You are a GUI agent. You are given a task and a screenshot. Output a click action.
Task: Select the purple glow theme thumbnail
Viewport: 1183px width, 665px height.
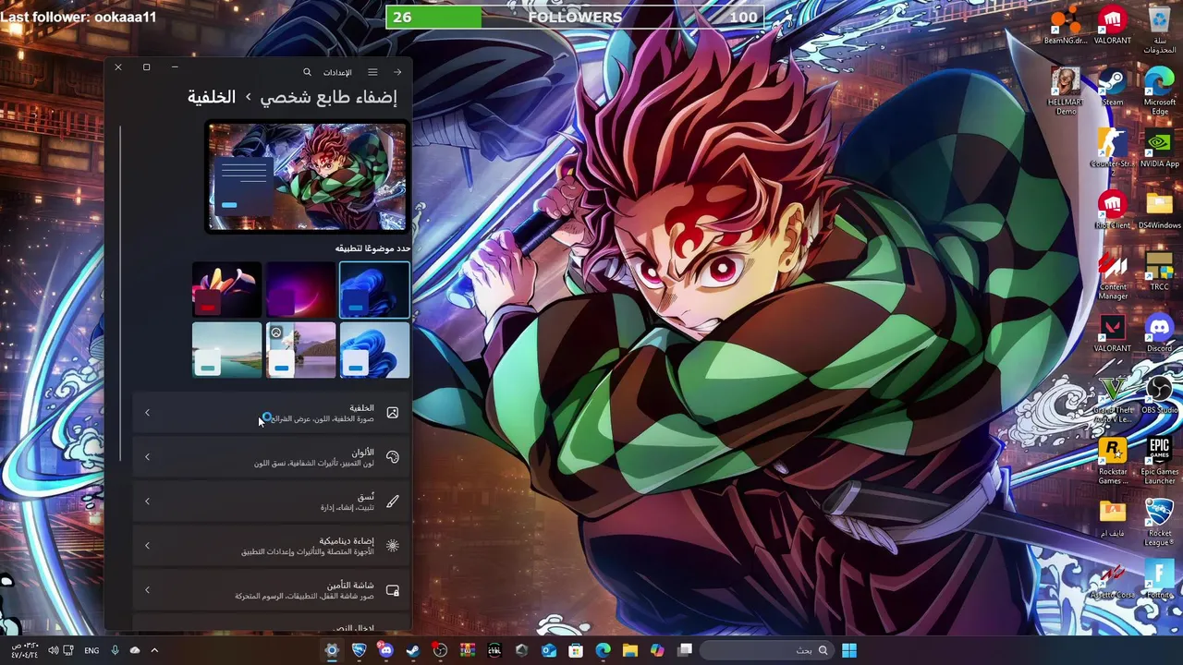tap(300, 290)
